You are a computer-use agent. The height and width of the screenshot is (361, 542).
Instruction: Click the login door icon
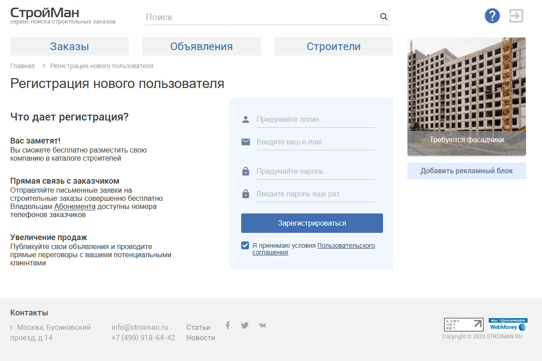516,16
